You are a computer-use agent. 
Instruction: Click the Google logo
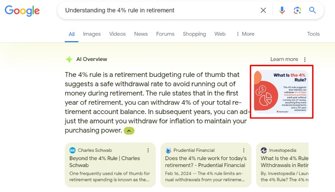point(22,10)
